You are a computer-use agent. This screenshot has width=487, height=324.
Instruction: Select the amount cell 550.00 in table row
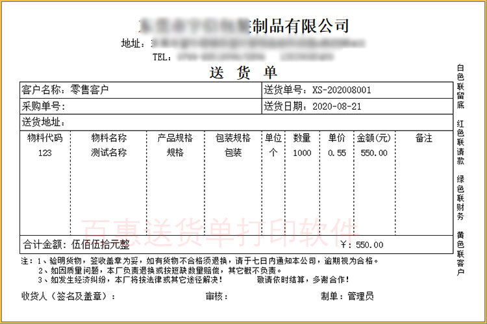point(374,153)
